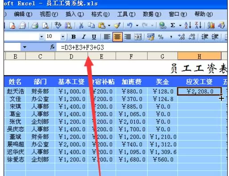The image size is (229, 176).
Task: Expand the Undo history arrow
Action: tap(137, 25)
